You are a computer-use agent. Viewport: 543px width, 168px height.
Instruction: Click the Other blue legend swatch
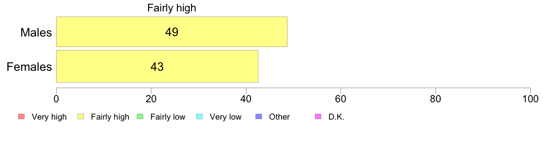[x=258, y=117]
